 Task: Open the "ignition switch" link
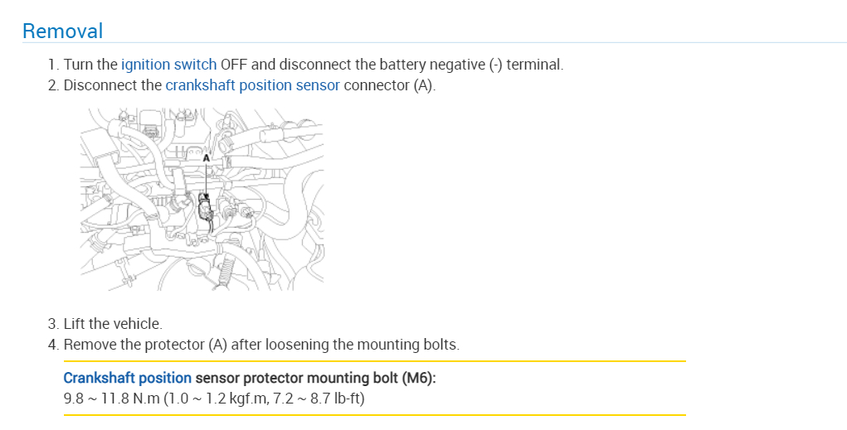click(168, 65)
